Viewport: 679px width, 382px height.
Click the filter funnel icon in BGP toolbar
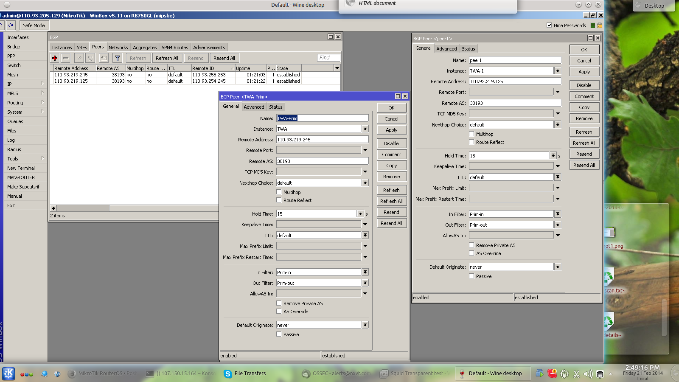point(118,58)
